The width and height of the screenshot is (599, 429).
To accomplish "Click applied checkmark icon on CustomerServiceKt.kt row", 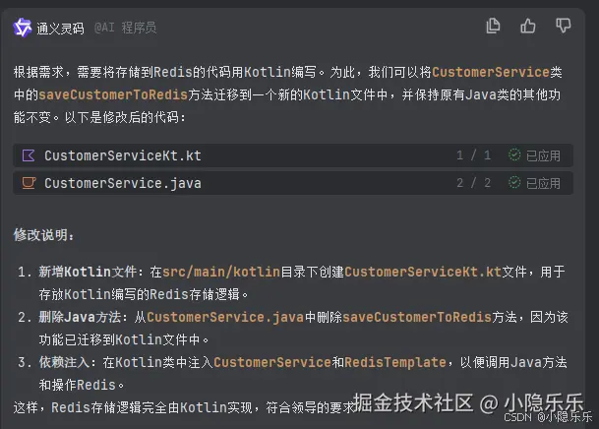I will click(514, 154).
